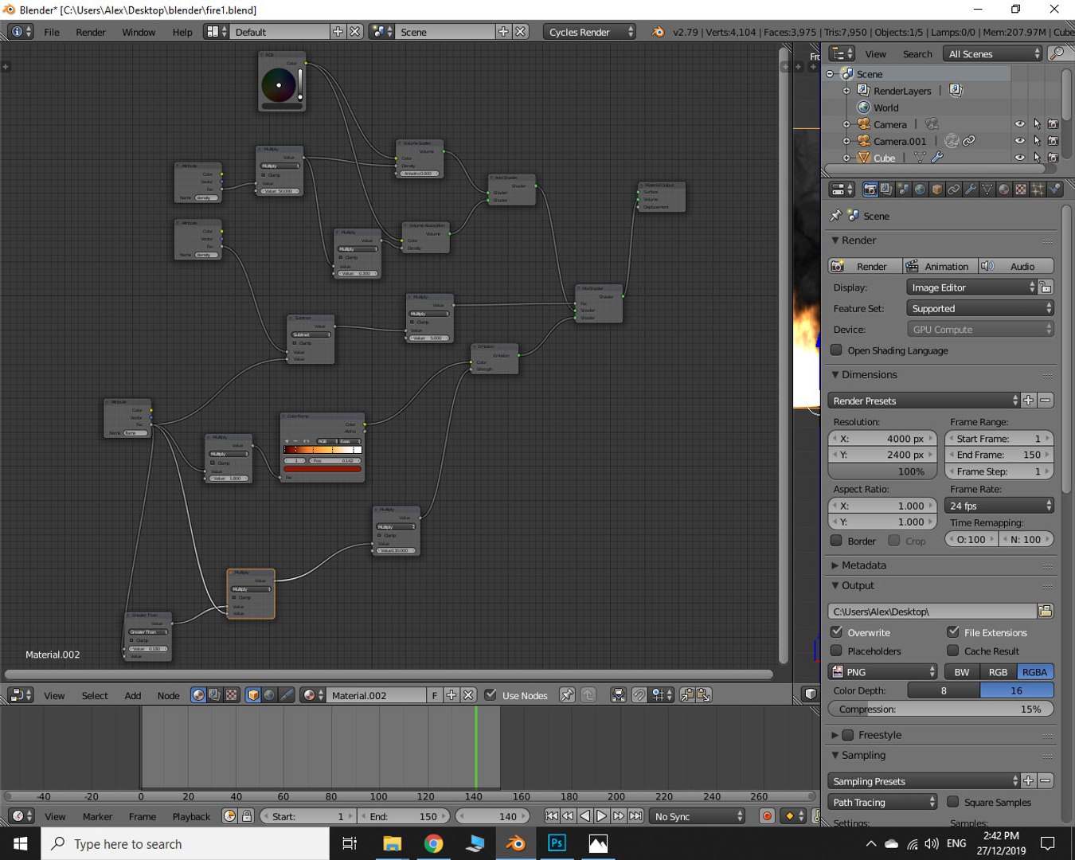Open the Node menu in node editor
This screenshot has width=1075, height=860.
[168, 695]
